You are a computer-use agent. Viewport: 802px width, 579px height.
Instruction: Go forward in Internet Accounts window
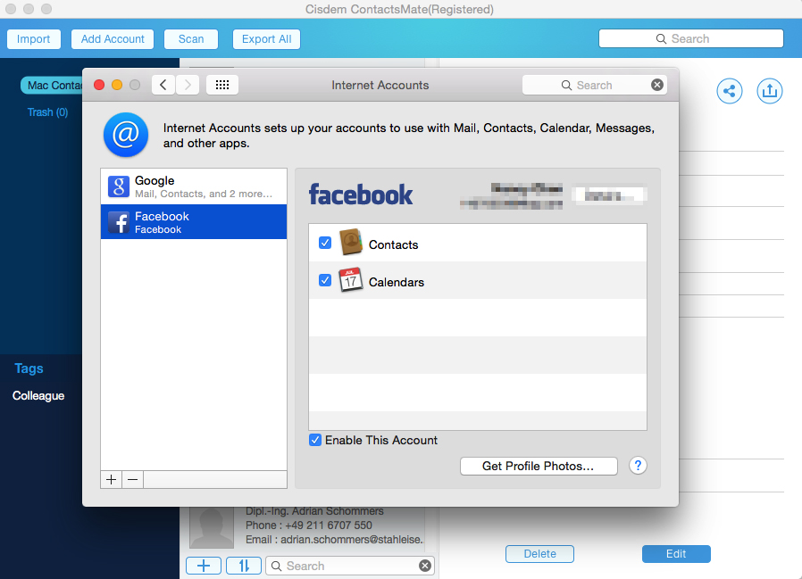tap(188, 85)
